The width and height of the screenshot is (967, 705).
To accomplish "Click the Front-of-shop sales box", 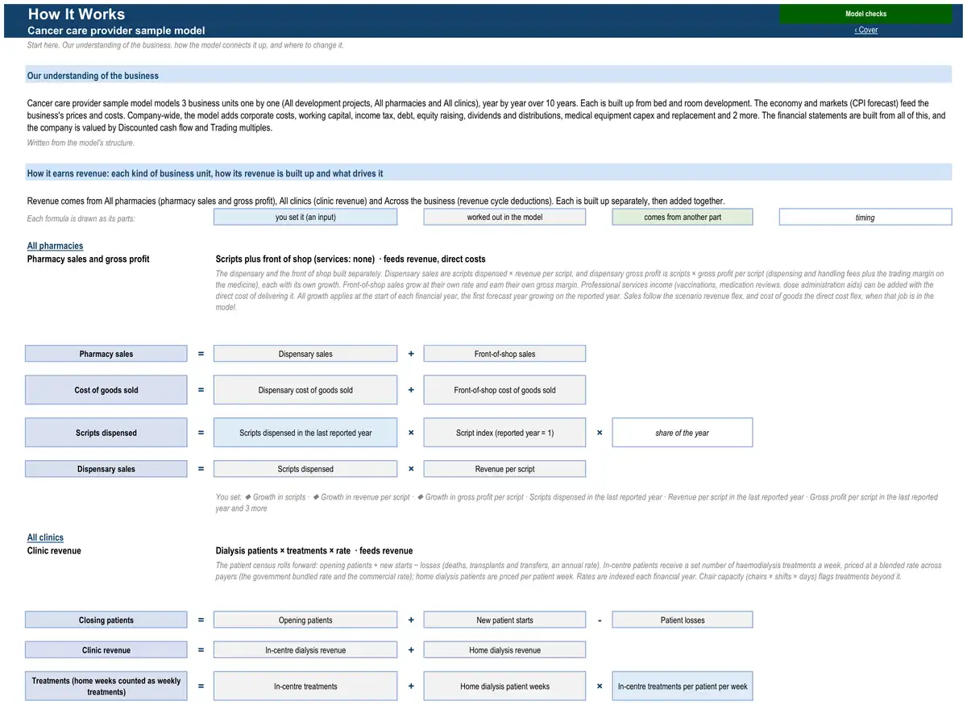I will (x=504, y=354).
